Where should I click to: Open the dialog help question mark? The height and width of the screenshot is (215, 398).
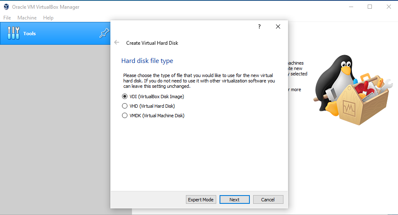(x=259, y=27)
